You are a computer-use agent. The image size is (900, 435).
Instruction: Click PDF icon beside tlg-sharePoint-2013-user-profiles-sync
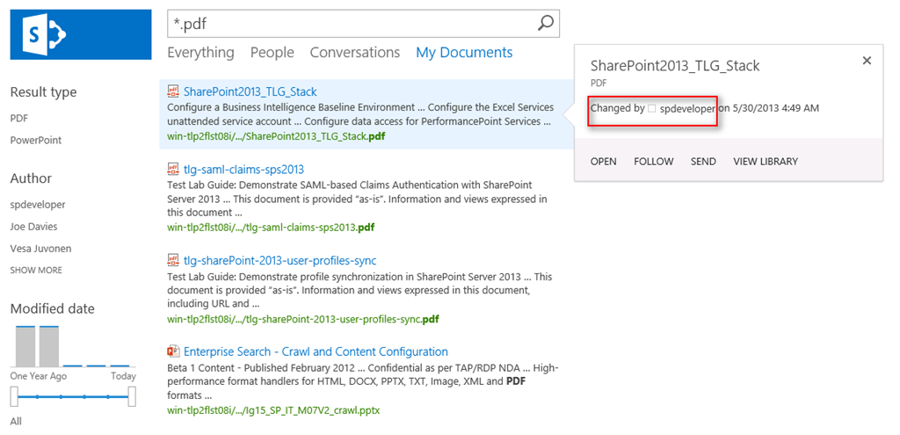click(x=173, y=260)
